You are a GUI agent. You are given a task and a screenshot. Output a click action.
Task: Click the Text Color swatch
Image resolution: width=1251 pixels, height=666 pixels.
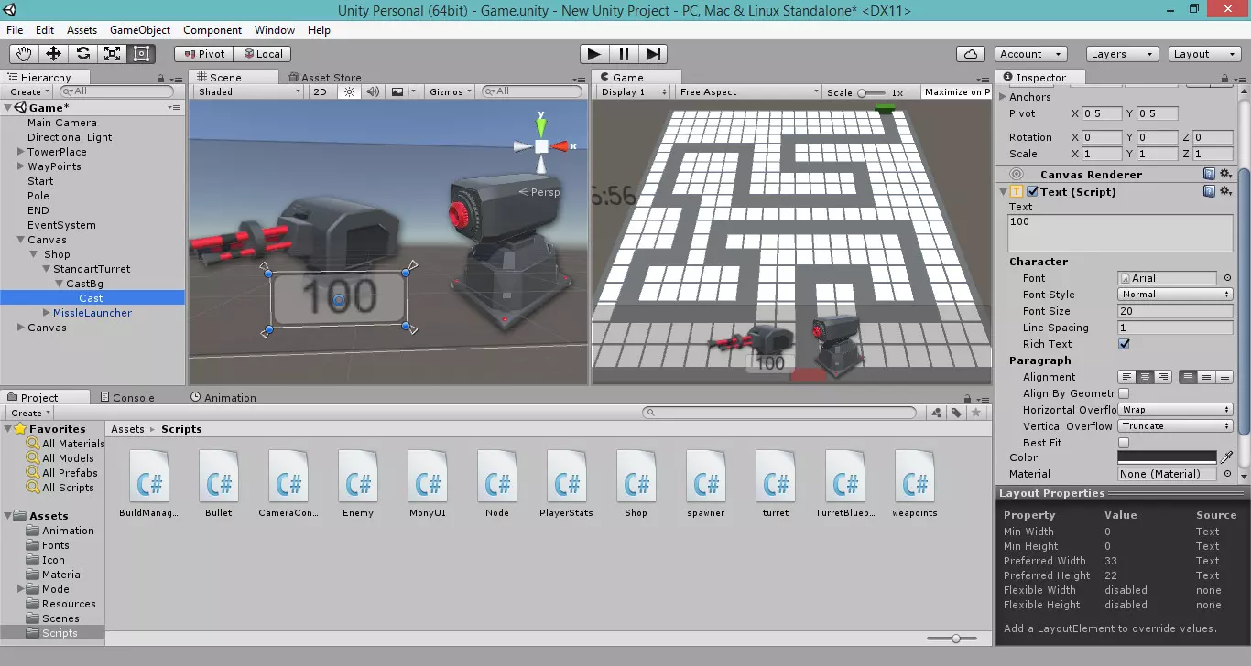[x=1166, y=457]
